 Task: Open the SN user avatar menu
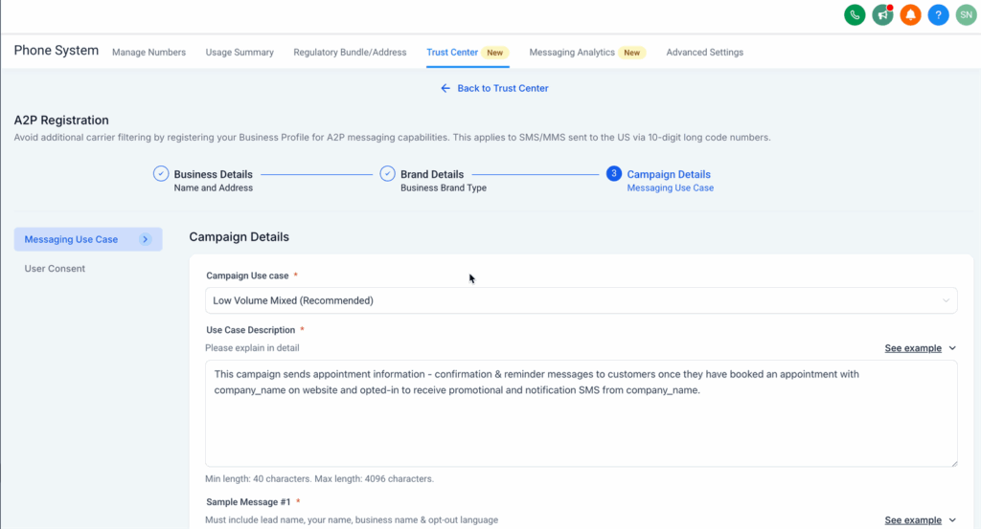click(x=966, y=15)
